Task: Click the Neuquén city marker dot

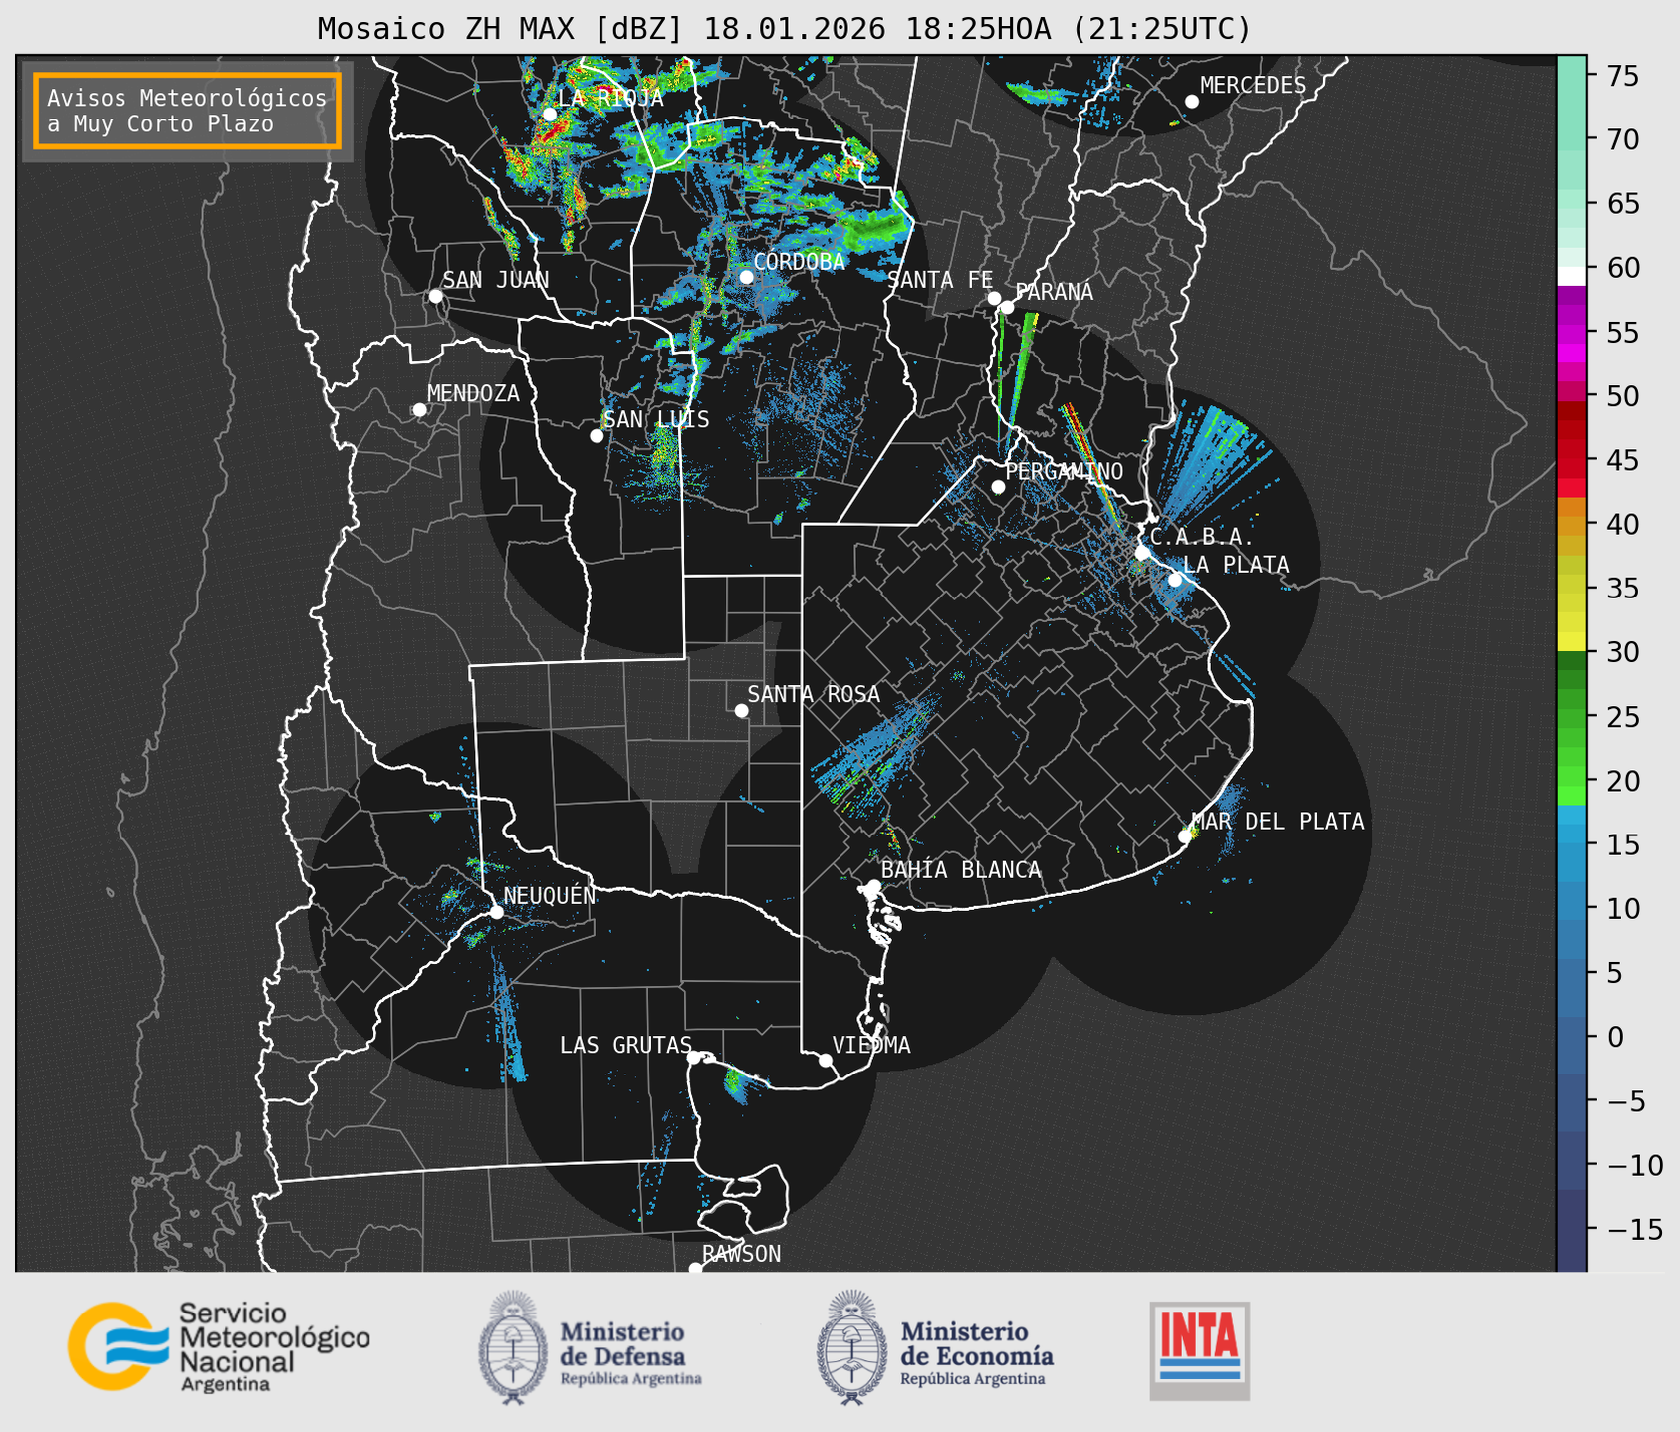Action: (496, 912)
